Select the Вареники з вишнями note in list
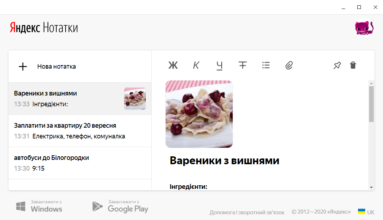This screenshot has width=383, height=220. 80,99
